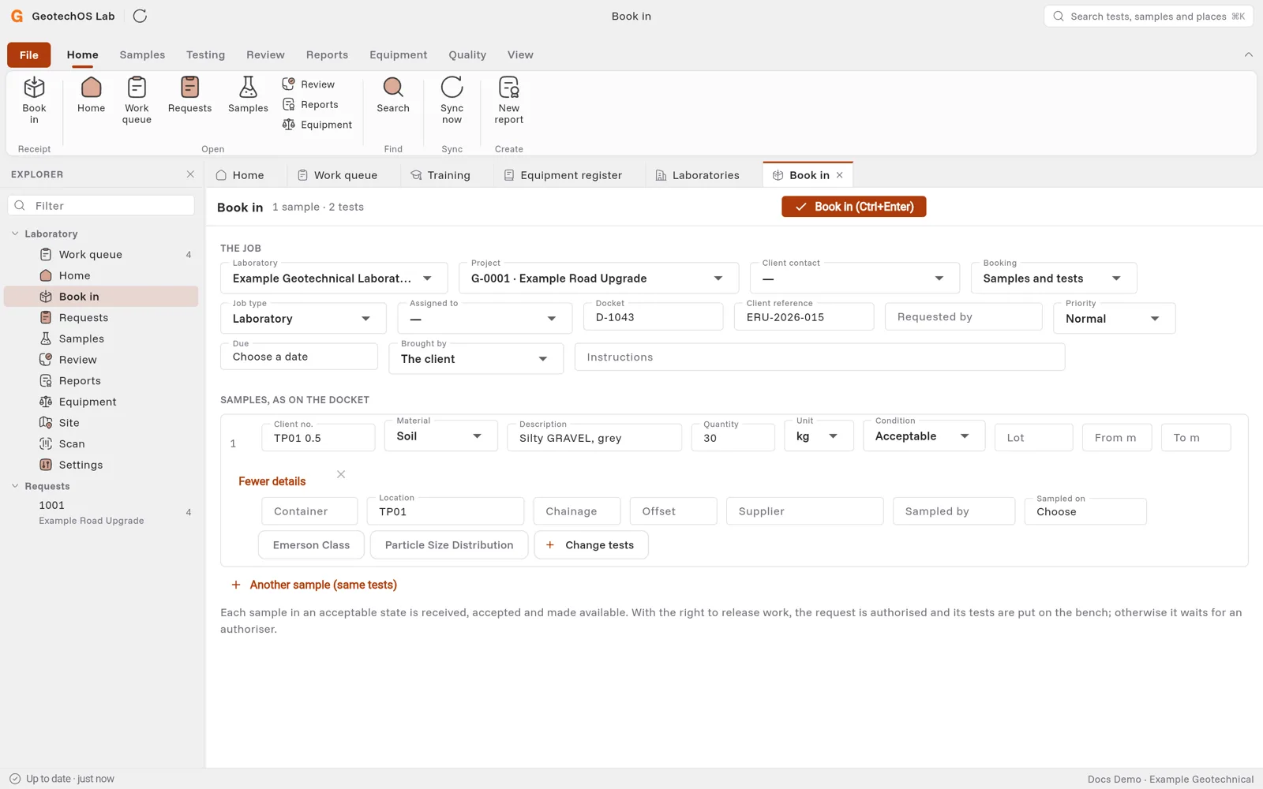This screenshot has width=1263, height=789.
Task: Open Equipment from the ribbon Open group
Action: click(x=317, y=125)
